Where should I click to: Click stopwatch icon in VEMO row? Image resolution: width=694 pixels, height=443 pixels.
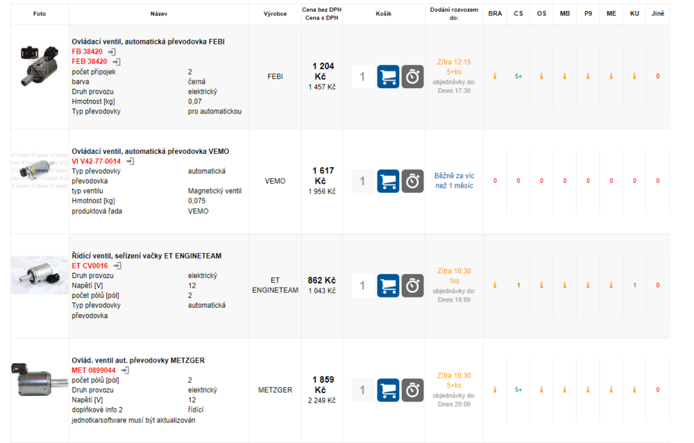(412, 181)
